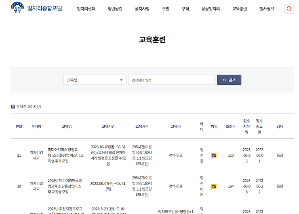
Task: Expand the 교육명 search category dropdown arrow
Action: pyautogui.click(x=121, y=80)
